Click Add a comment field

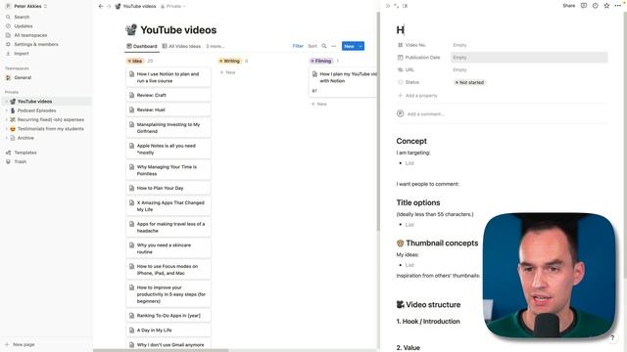pos(425,113)
